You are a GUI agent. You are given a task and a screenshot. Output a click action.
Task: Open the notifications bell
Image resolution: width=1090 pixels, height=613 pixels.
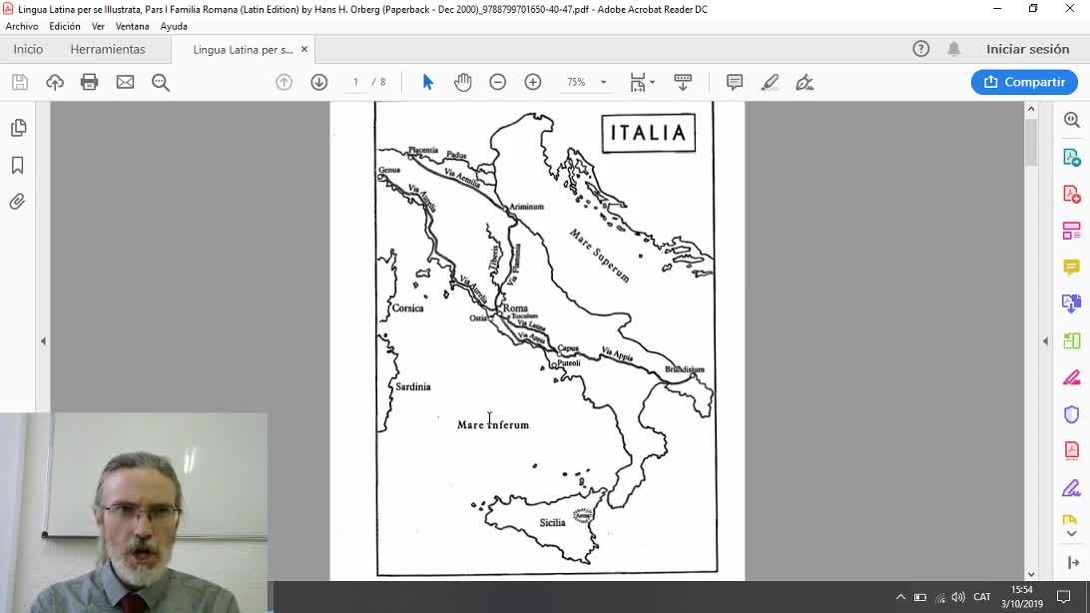point(954,49)
